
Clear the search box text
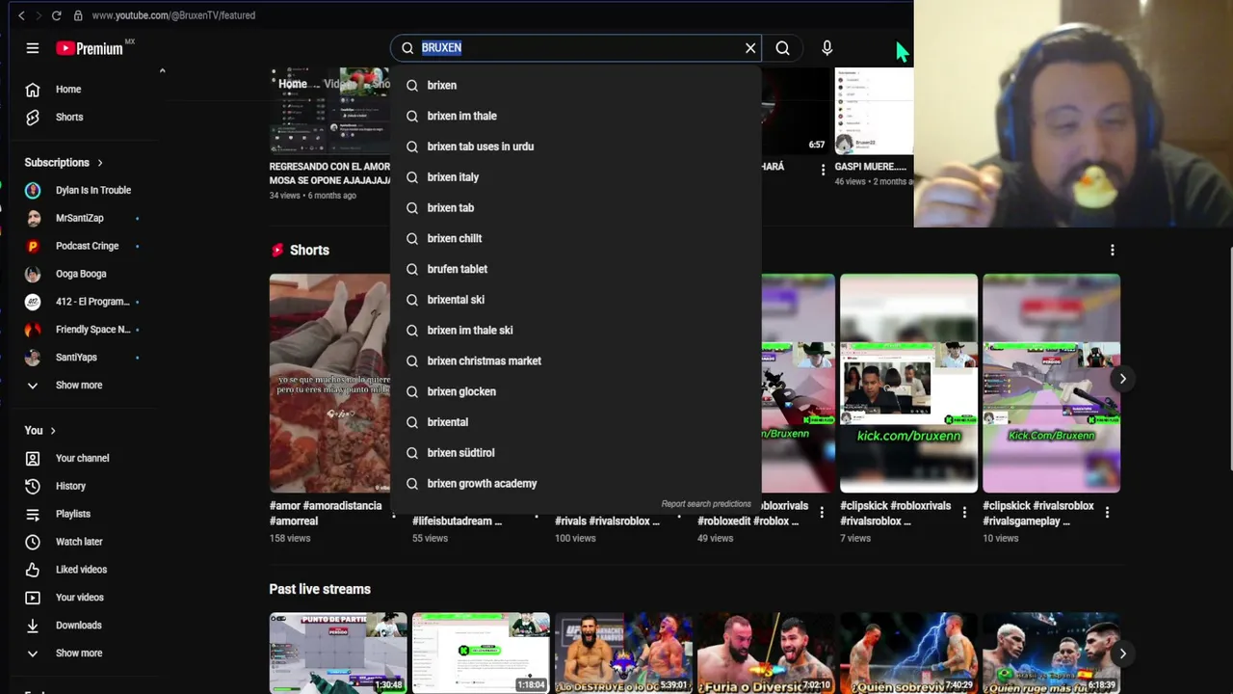pos(750,48)
